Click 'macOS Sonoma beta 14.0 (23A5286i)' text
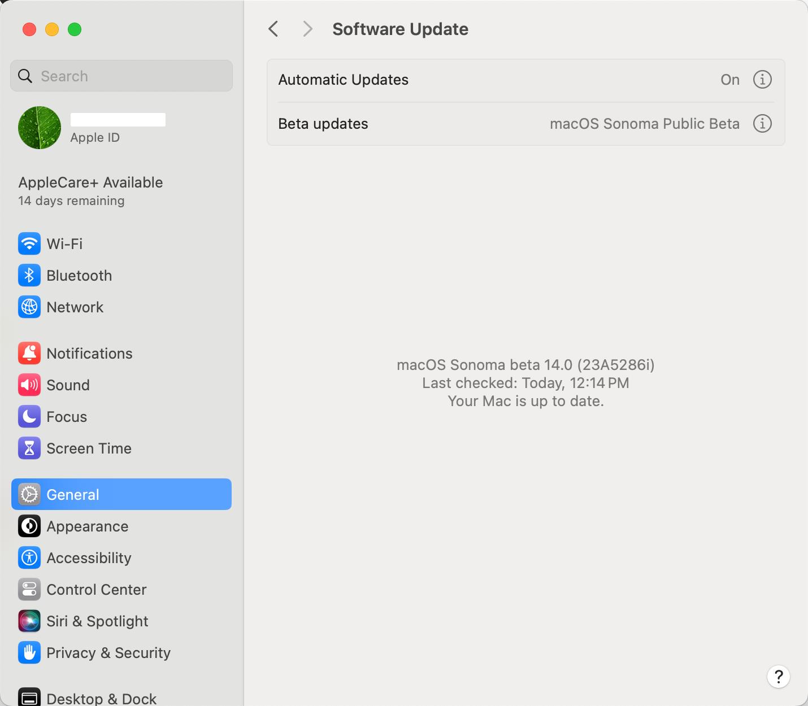The image size is (808, 706). [x=525, y=365]
